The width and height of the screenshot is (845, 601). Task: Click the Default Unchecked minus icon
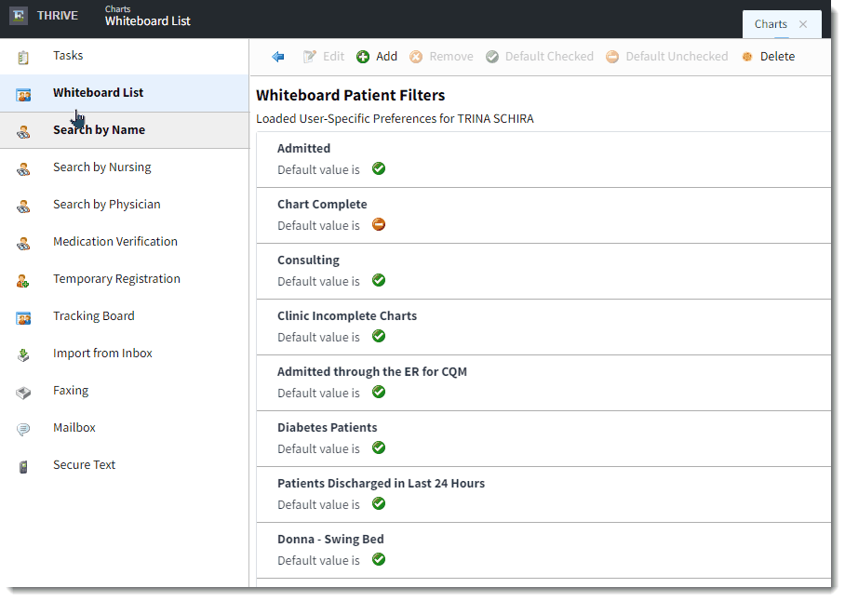pyautogui.click(x=612, y=57)
